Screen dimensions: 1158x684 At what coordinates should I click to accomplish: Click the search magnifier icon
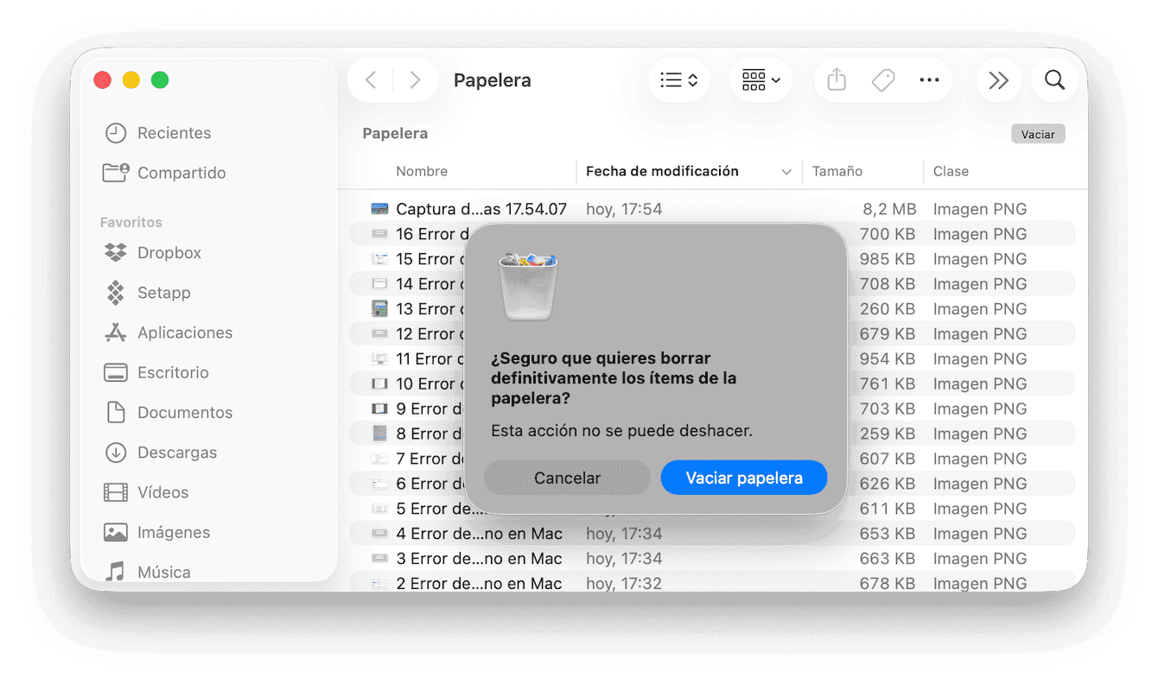coord(1054,80)
